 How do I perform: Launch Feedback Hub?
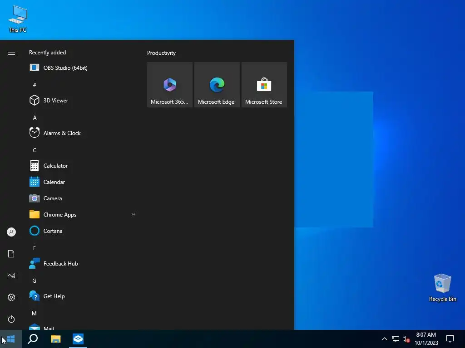tap(83, 263)
